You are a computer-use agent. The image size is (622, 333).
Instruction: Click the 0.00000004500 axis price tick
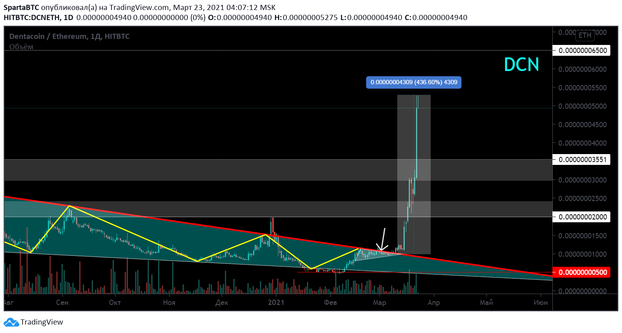pos(582,125)
